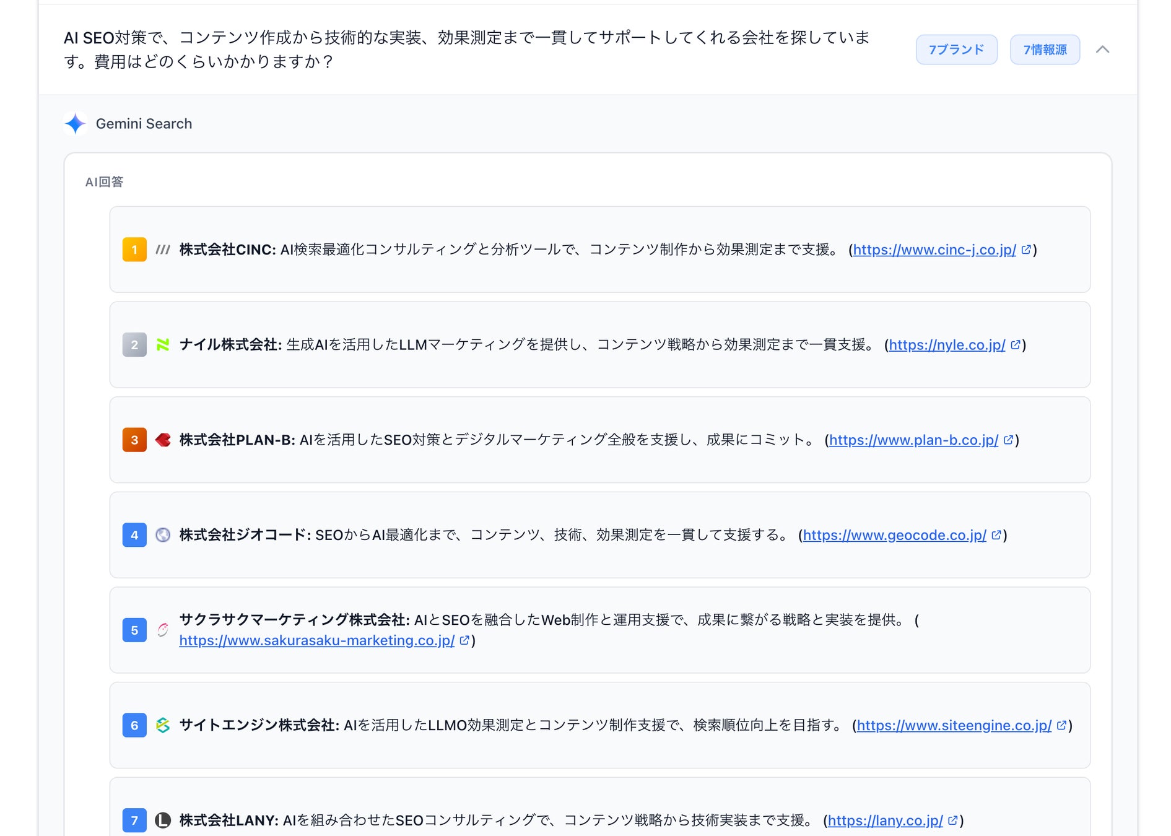
Task: Click the ナイル株式会社 green logo icon
Action: point(163,345)
